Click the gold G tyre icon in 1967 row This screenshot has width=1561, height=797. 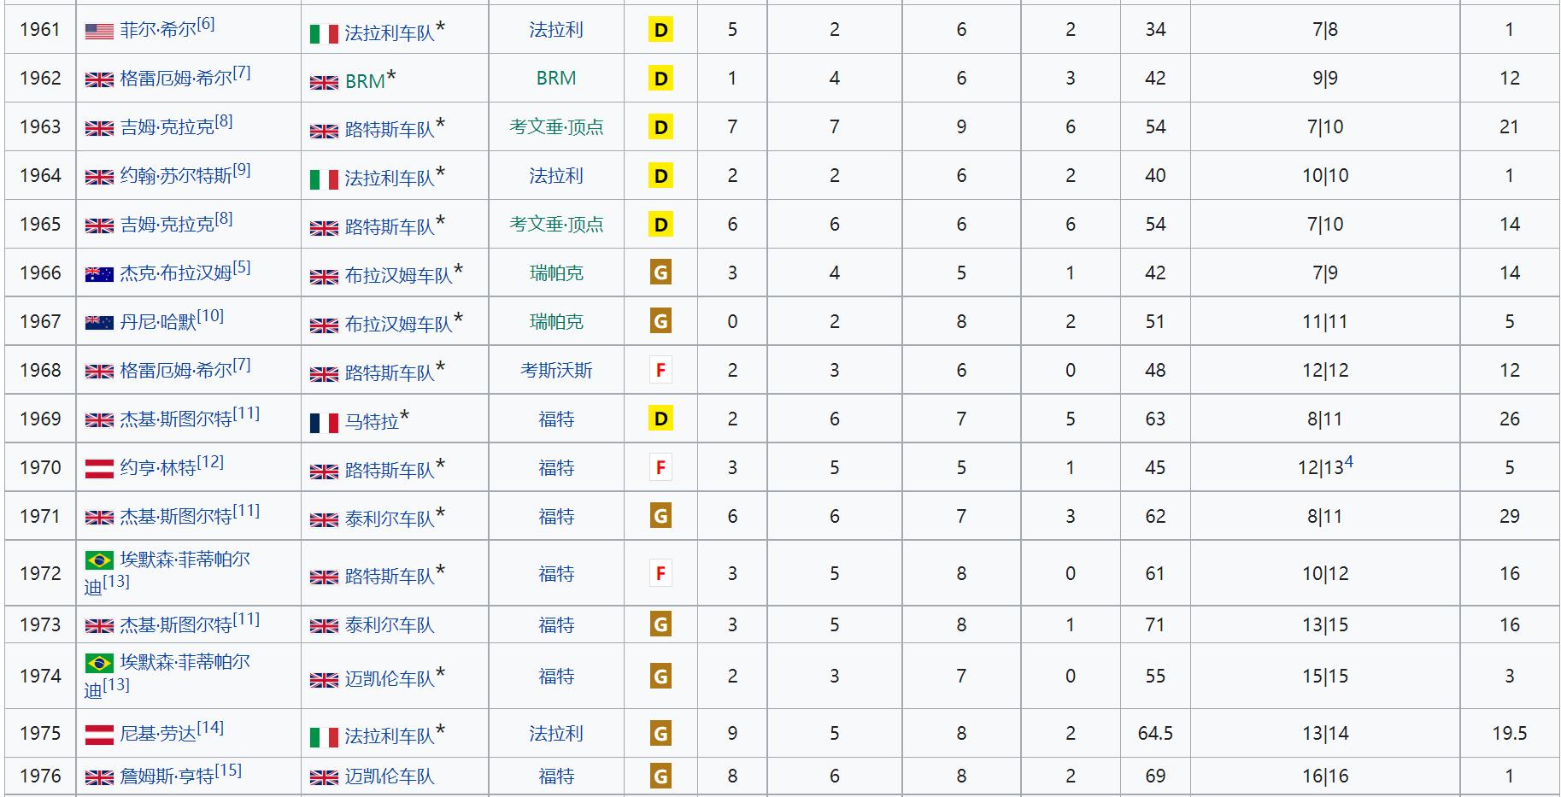[x=660, y=321]
